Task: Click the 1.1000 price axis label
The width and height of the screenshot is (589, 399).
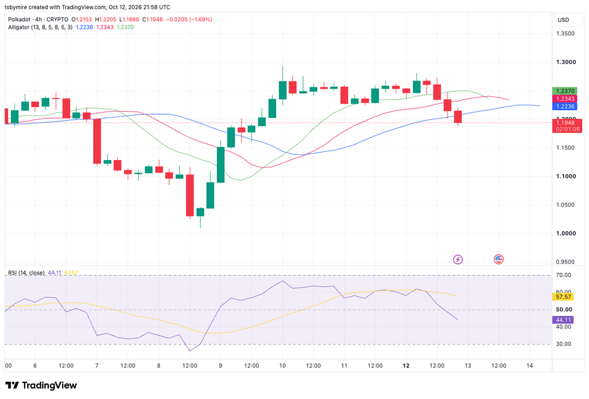Action: pos(566,176)
